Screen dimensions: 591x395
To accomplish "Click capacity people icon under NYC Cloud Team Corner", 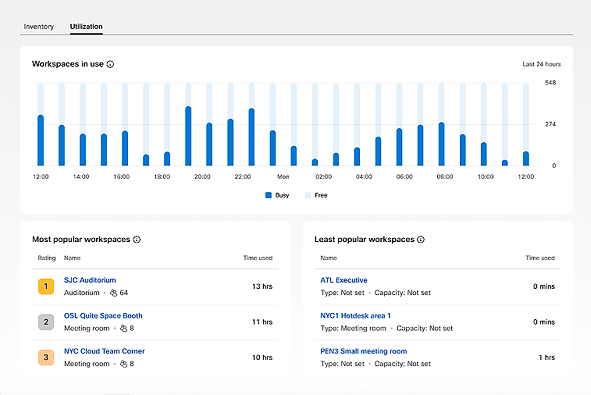I will (x=123, y=364).
